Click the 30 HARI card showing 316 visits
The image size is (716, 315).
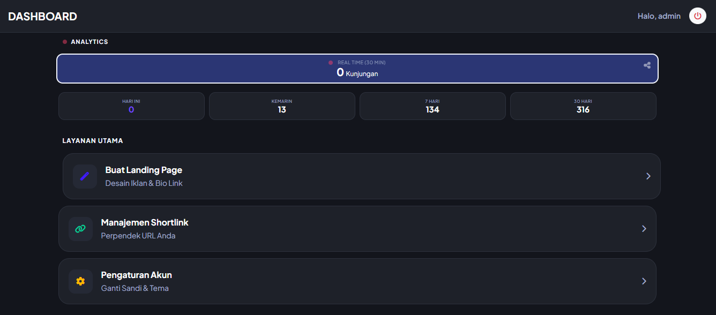pos(583,106)
